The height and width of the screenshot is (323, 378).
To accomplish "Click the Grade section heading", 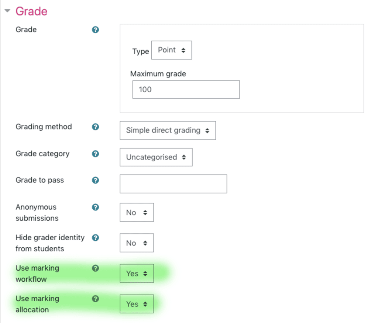I will tap(31, 11).
